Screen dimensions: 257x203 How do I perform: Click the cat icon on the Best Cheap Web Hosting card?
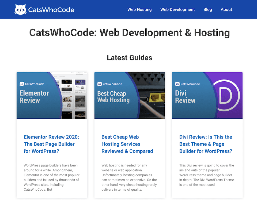[99, 84]
